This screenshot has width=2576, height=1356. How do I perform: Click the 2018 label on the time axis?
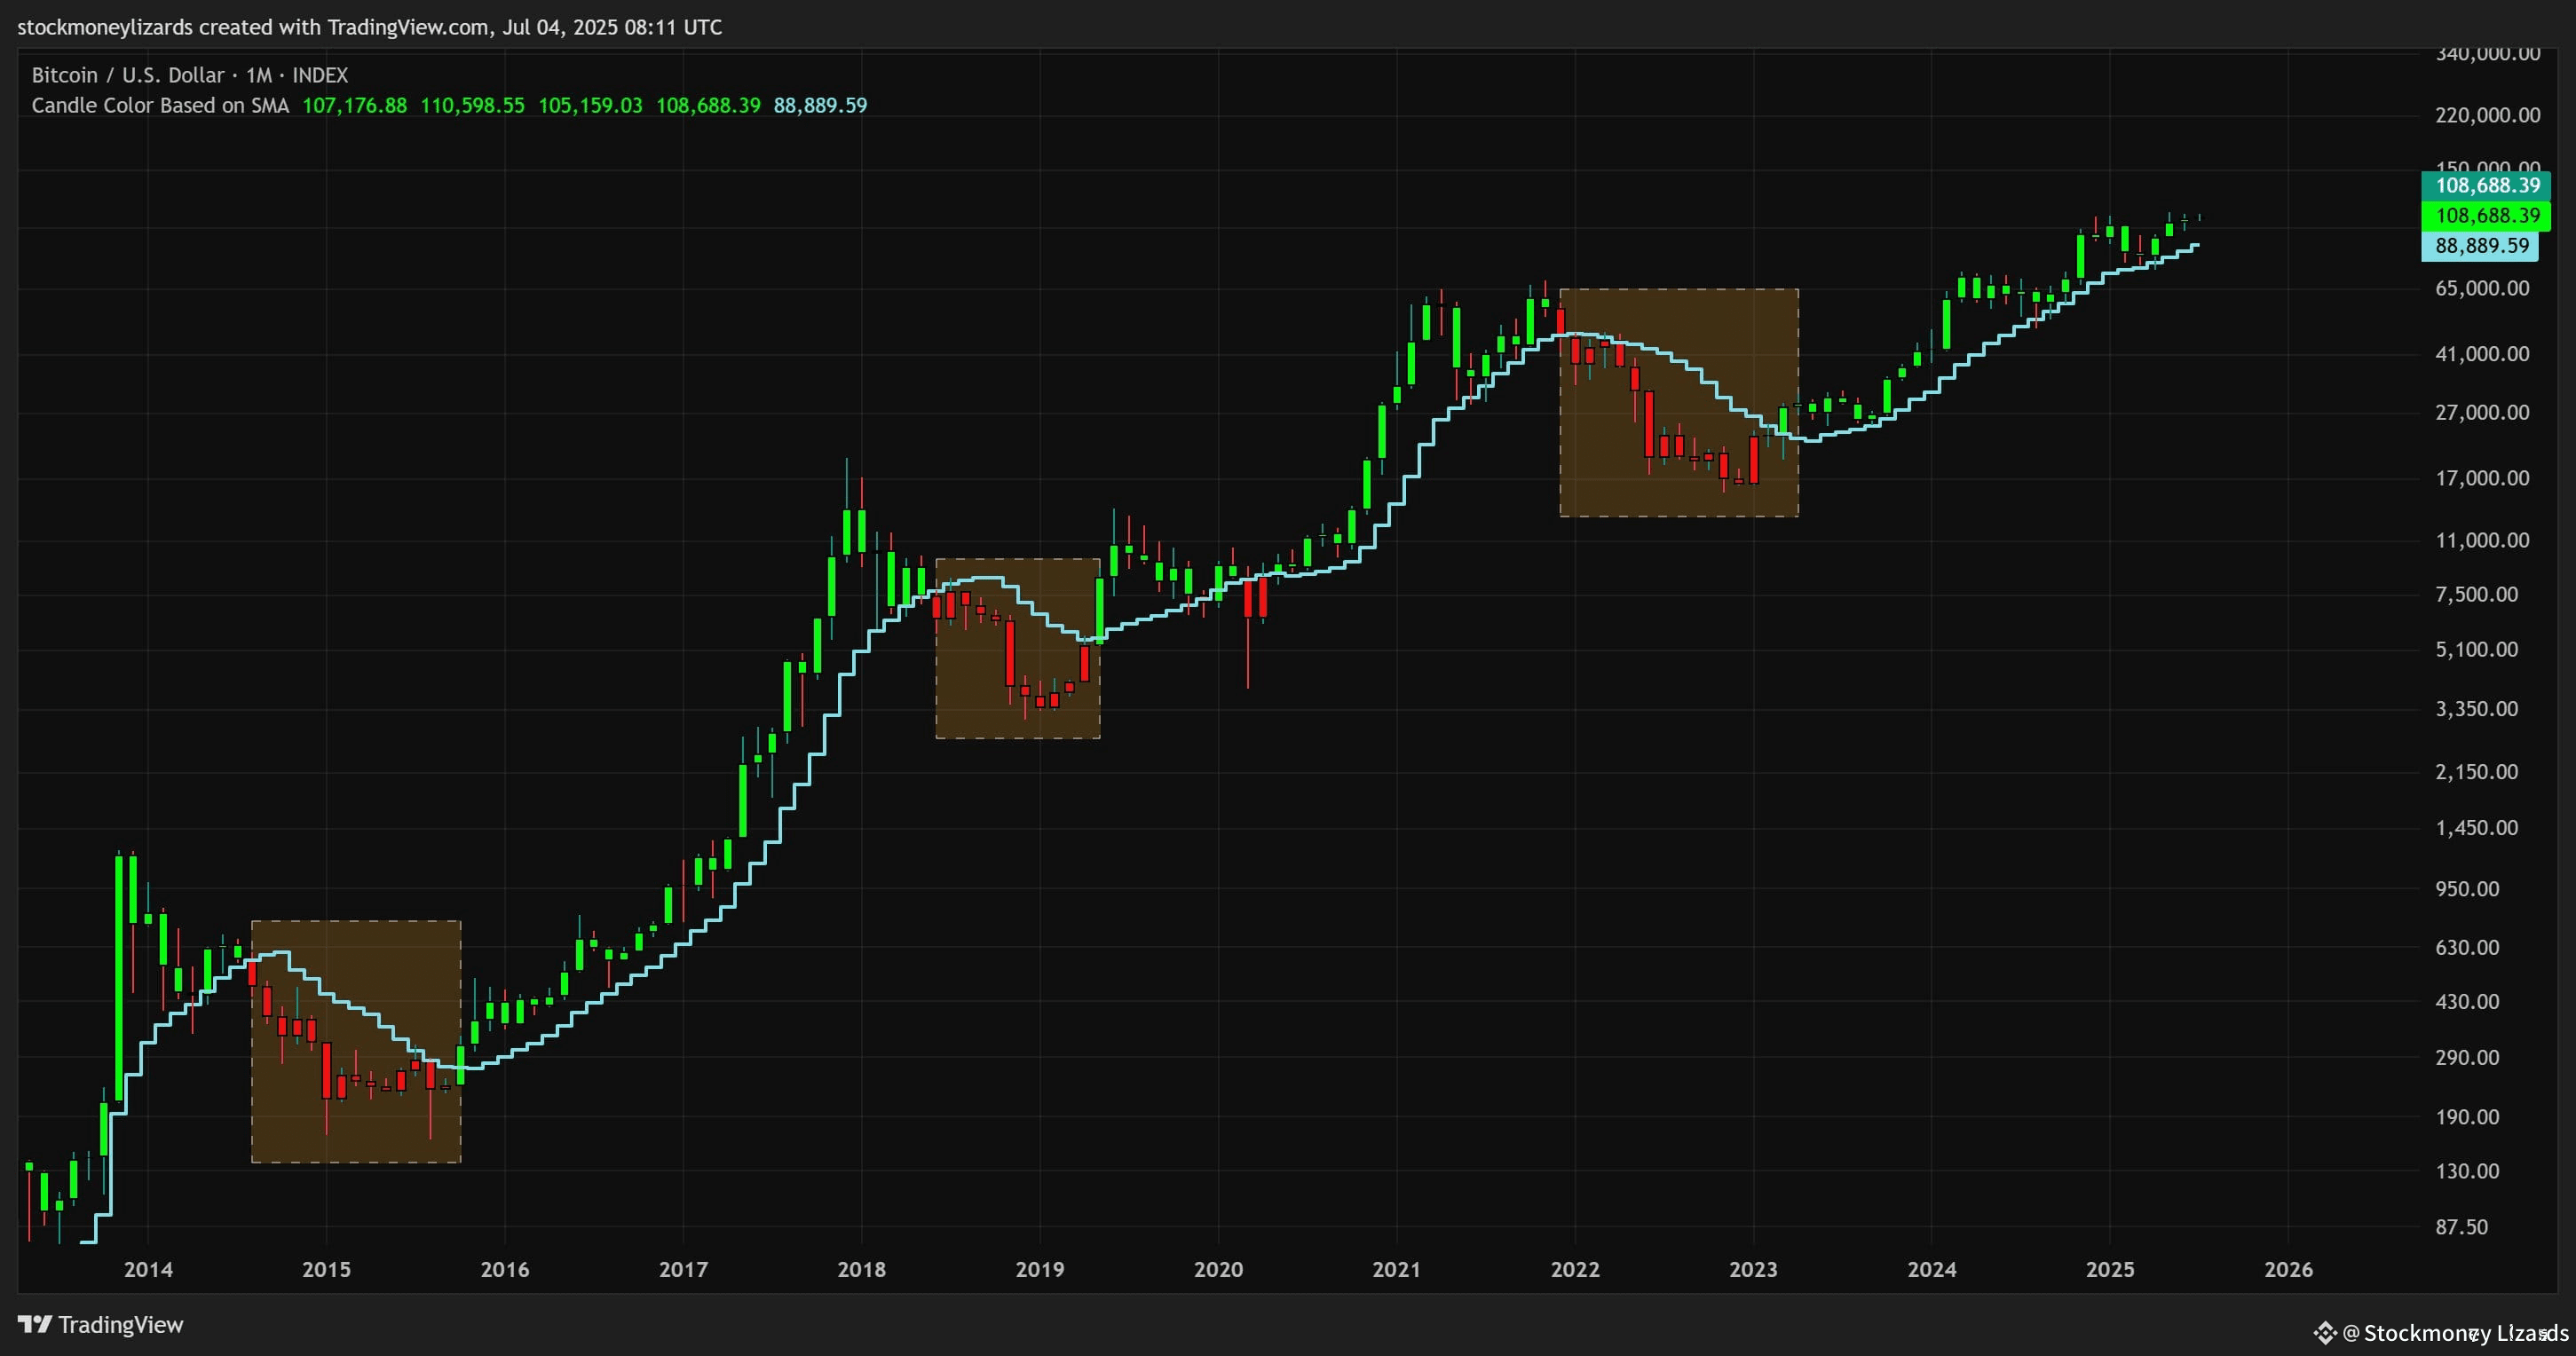point(861,1270)
